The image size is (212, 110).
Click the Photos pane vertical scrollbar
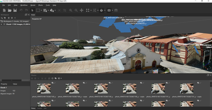(x=211, y=84)
